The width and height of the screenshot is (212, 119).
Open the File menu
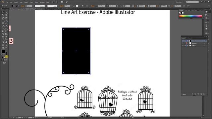7,2
